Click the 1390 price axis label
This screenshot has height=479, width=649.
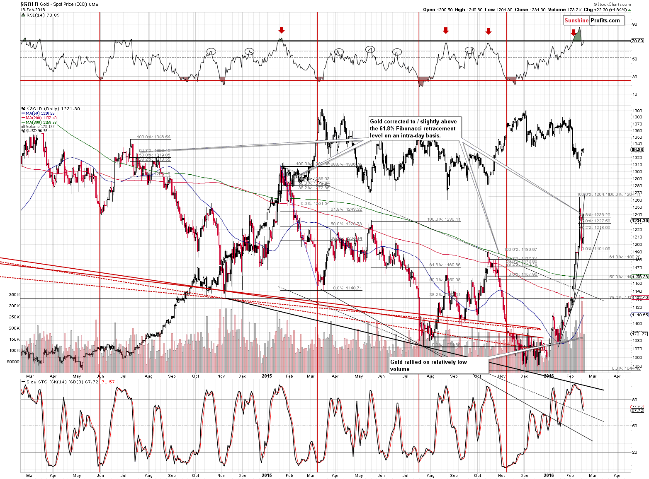pos(637,111)
